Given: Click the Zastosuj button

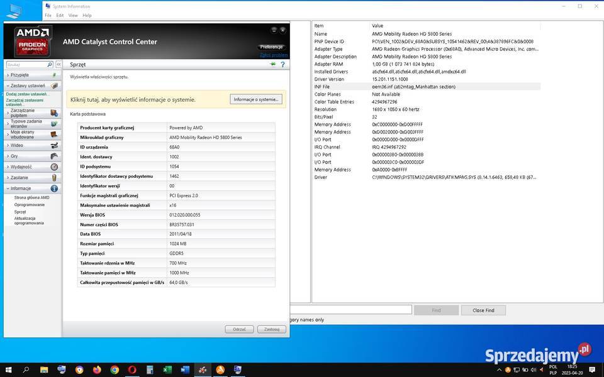Looking at the screenshot, I should coord(272,329).
